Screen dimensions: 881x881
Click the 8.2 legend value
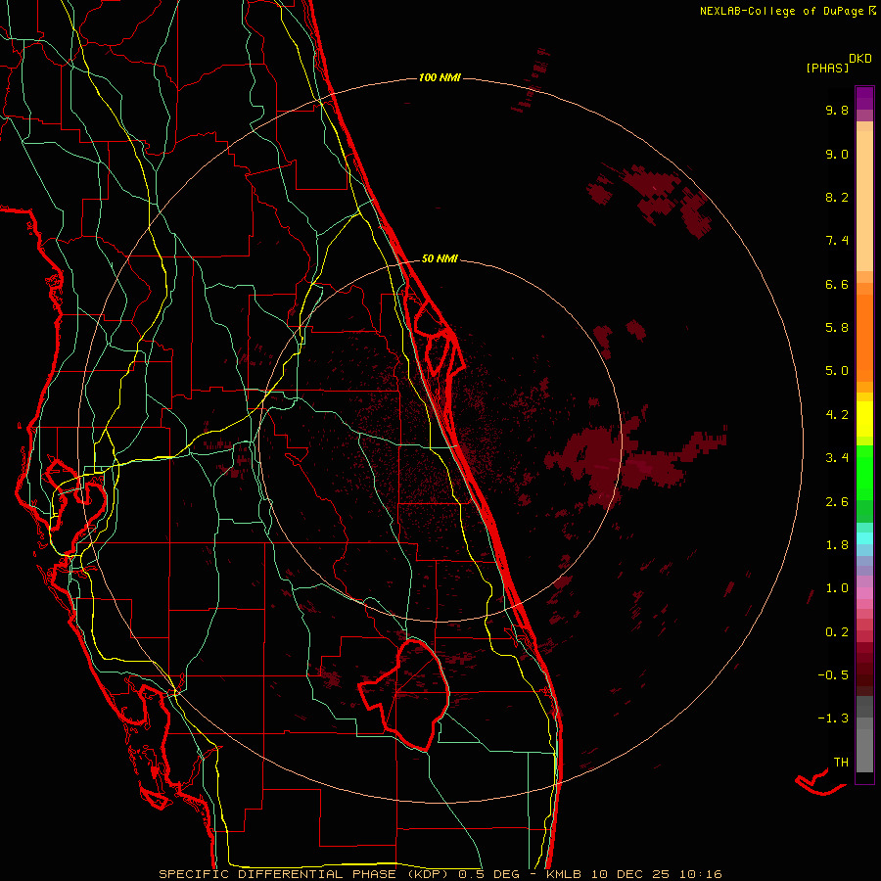click(837, 197)
